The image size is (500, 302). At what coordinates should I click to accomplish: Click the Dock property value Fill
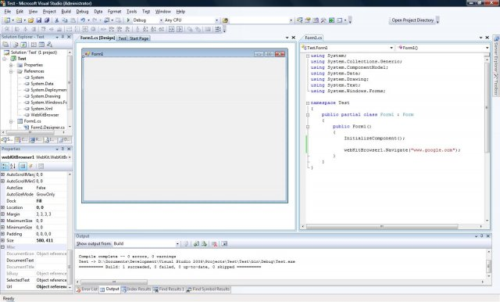pyautogui.click(x=39, y=201)
